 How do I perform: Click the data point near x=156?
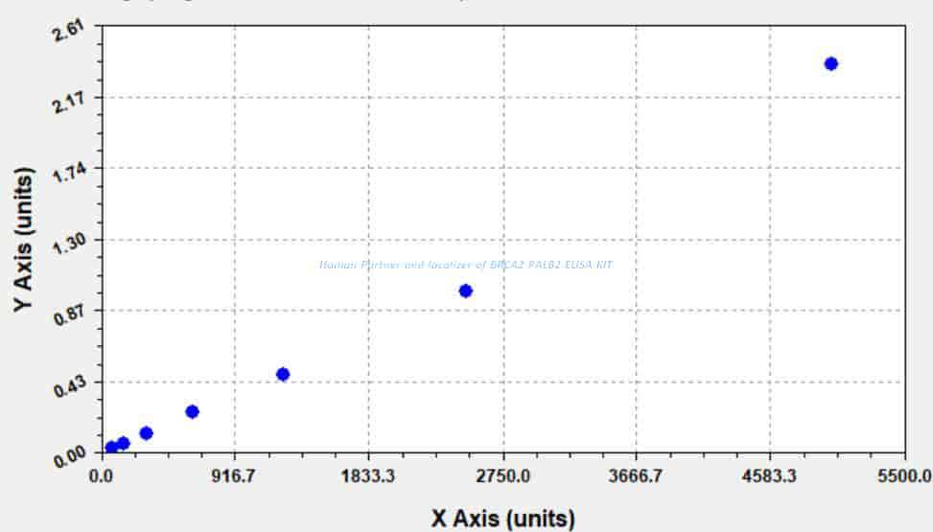[x=123, y=443]
